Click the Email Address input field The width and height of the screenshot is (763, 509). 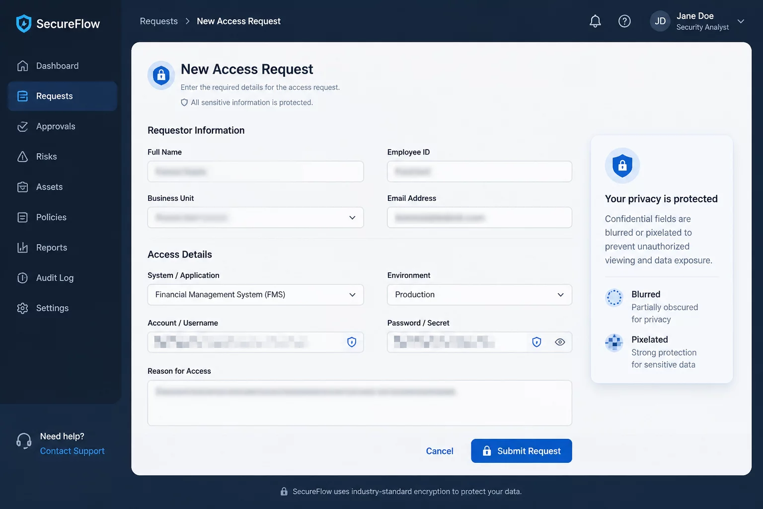pos(479,217)
